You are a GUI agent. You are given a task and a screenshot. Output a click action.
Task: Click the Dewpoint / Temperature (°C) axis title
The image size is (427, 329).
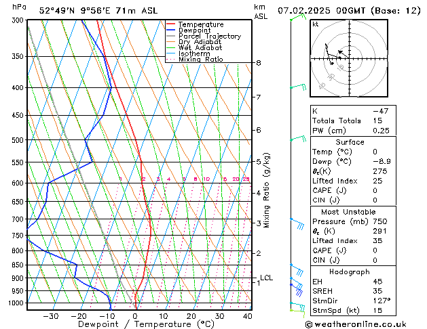pyautogui.click(x=146, y=324)
